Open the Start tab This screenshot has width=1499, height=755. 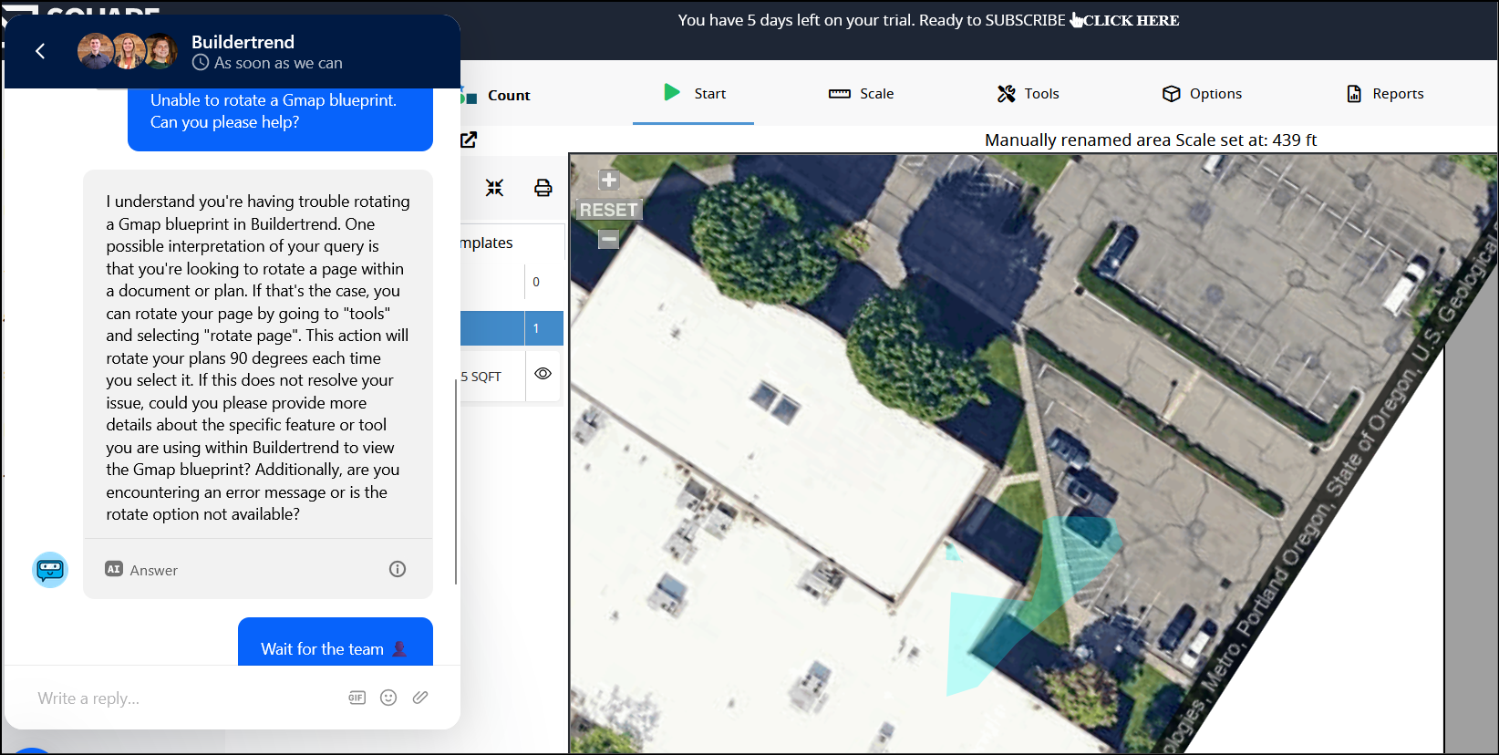tap(694, 93)
